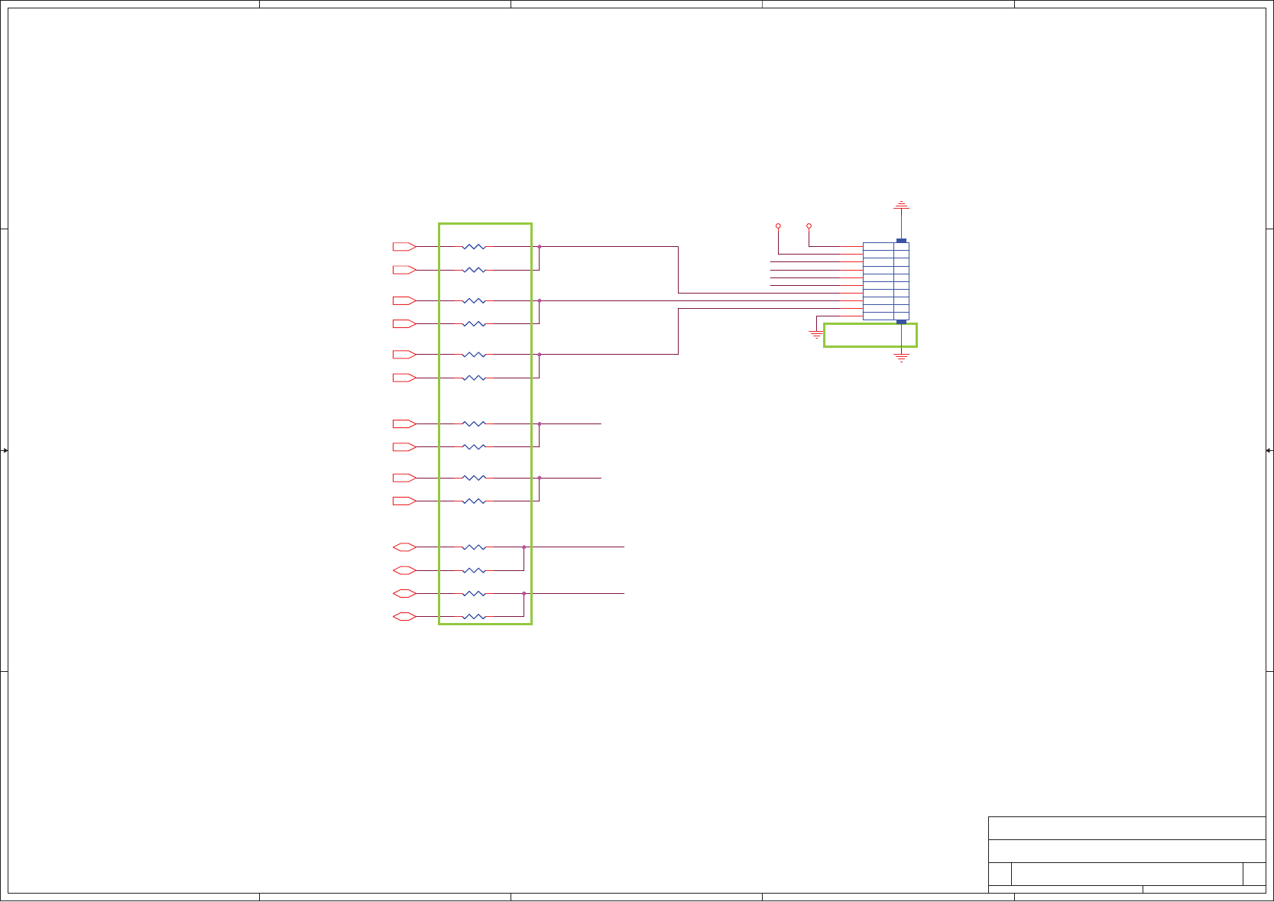Select the multi-pin connector symbol
1274x902 pixels.
click(x=886, y=281)
